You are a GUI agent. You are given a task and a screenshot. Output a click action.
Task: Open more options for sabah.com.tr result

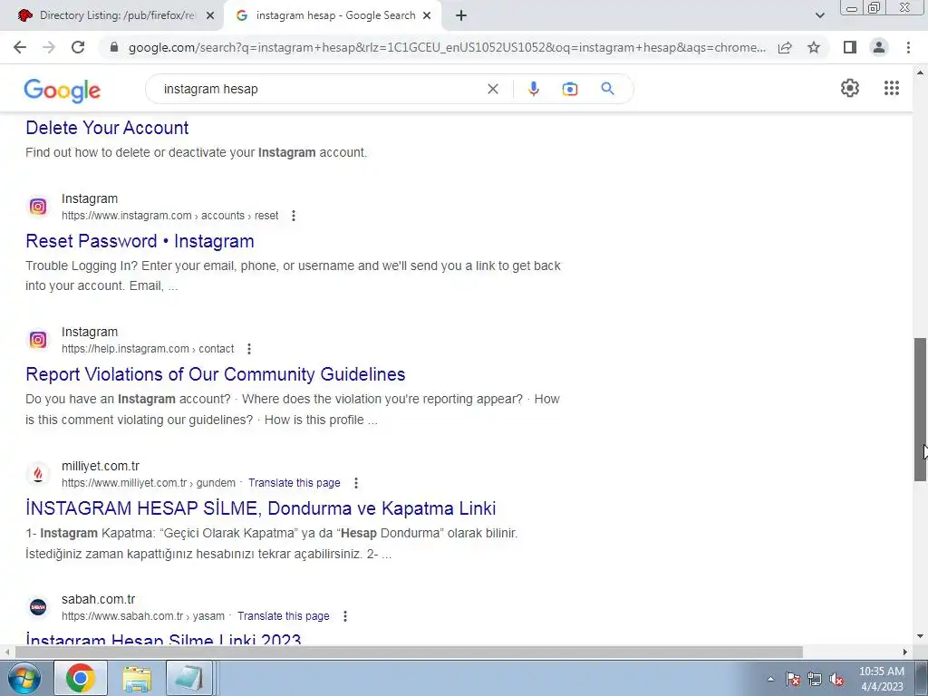[x=345, y=616]
